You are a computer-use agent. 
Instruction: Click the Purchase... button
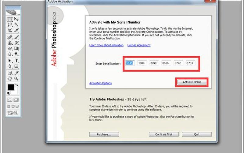tap(104, 134)
